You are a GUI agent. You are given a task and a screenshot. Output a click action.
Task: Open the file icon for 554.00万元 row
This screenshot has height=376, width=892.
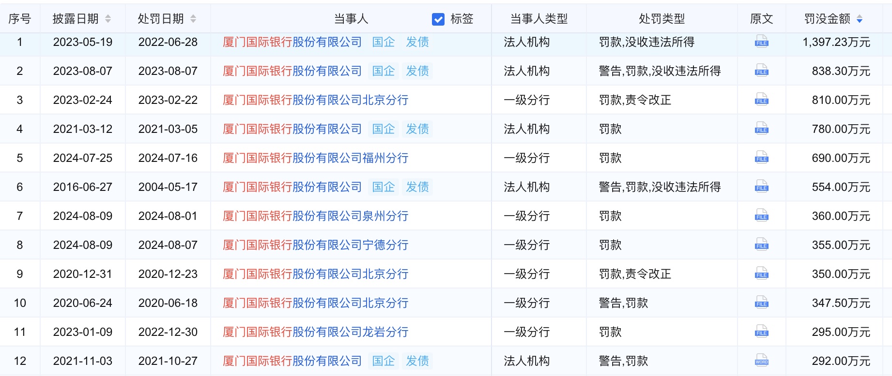point(761,187)
